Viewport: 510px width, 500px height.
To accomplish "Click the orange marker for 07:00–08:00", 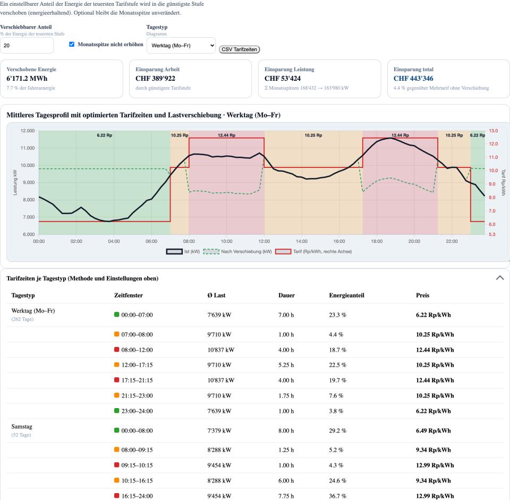I will [117, 334].
